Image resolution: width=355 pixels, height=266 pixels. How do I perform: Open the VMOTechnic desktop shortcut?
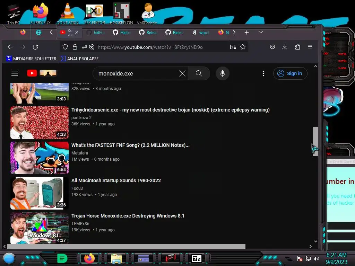148,14
